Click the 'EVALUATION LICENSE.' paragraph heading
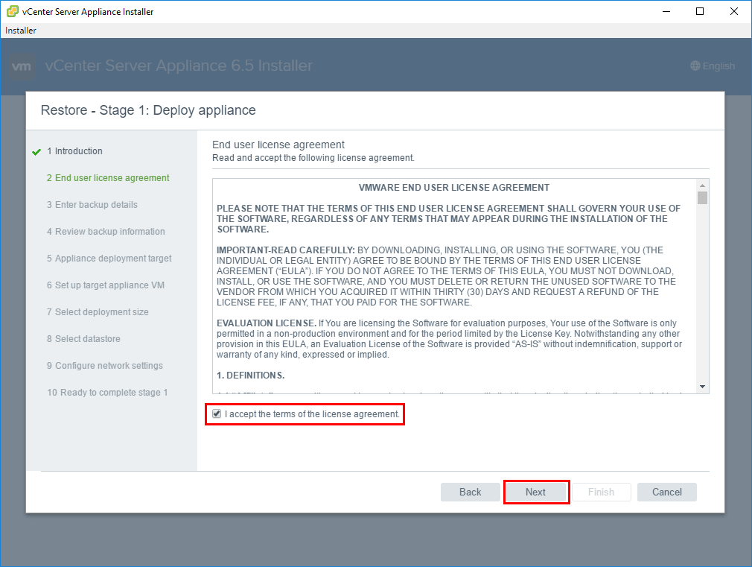The image size is (752, 567). 266,323
